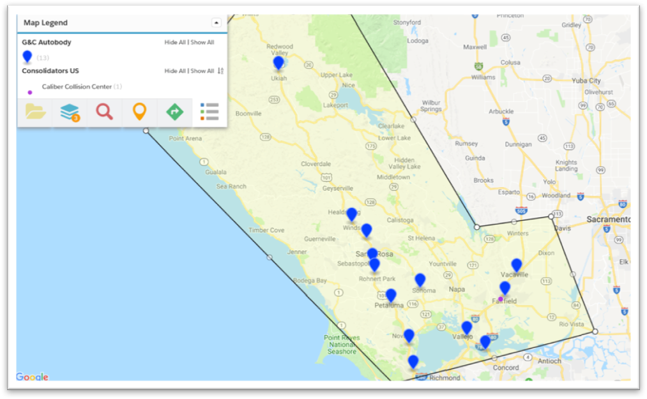Click the blue pin at Vallejo
This screenshot has height=399, width=647.
click(x=467, y=328)
